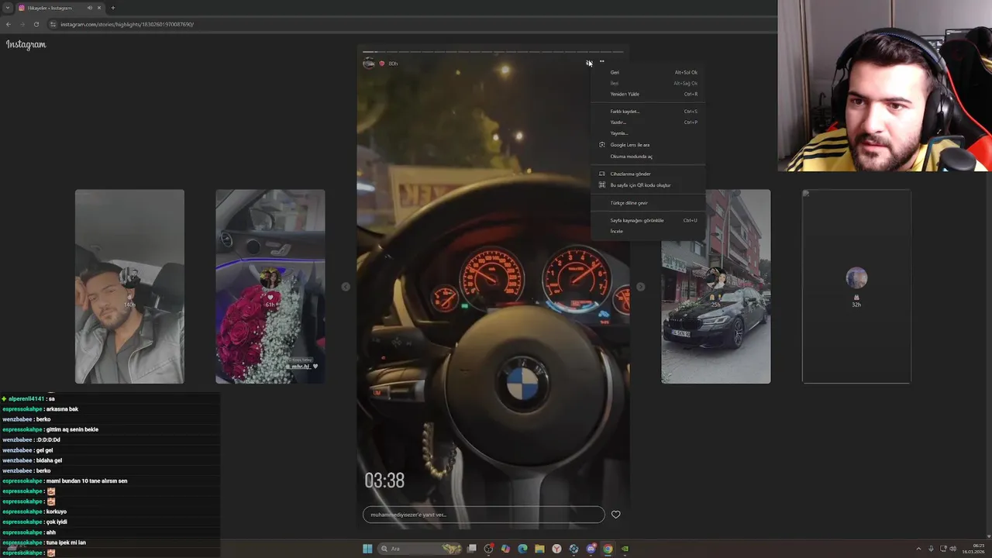Open the story three-dots options menu
Screen dimensions: 992x558
[x=601, y=62]
